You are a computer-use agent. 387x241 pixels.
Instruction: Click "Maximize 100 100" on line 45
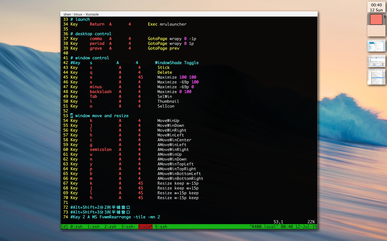tap(177, 77)
